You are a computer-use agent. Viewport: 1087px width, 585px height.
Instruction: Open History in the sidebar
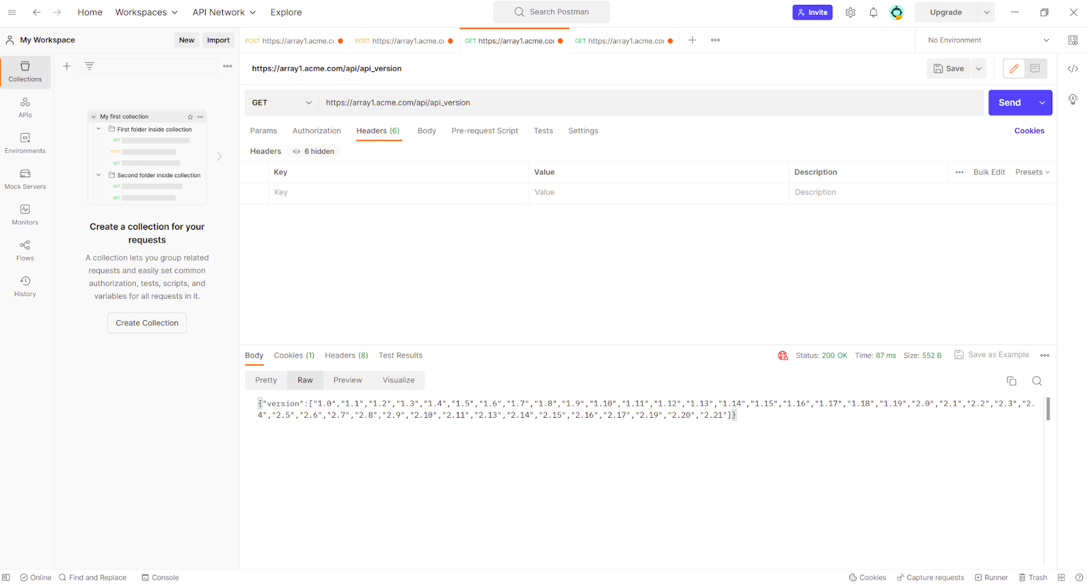(25, 287)
